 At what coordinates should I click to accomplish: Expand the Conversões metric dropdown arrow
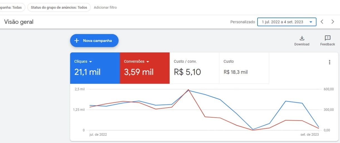coord(148,62)
